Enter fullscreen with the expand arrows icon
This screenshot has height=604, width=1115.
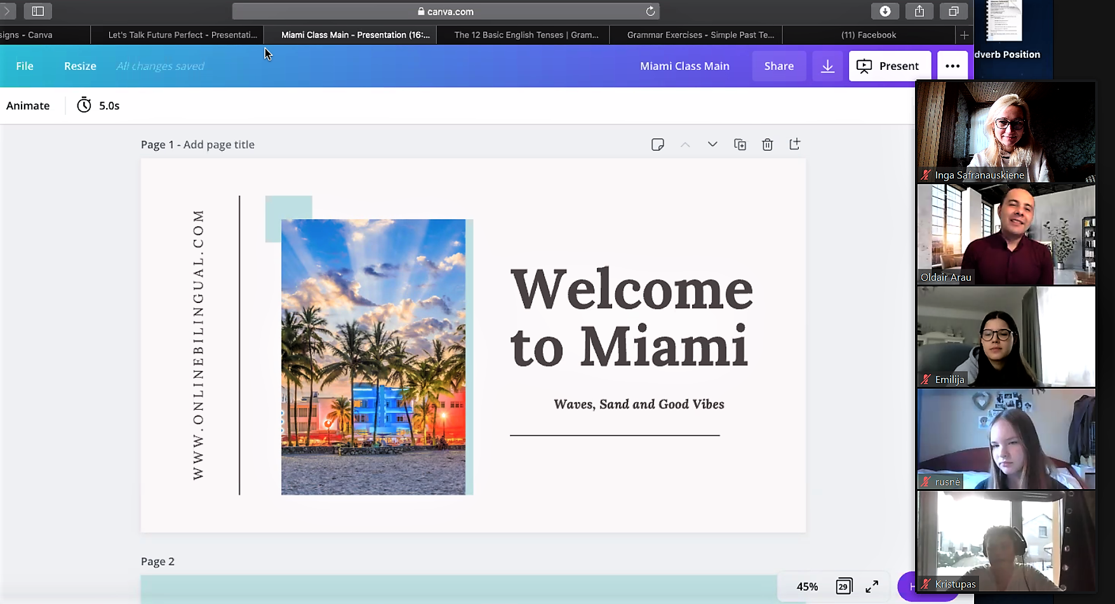coord(872,586)
